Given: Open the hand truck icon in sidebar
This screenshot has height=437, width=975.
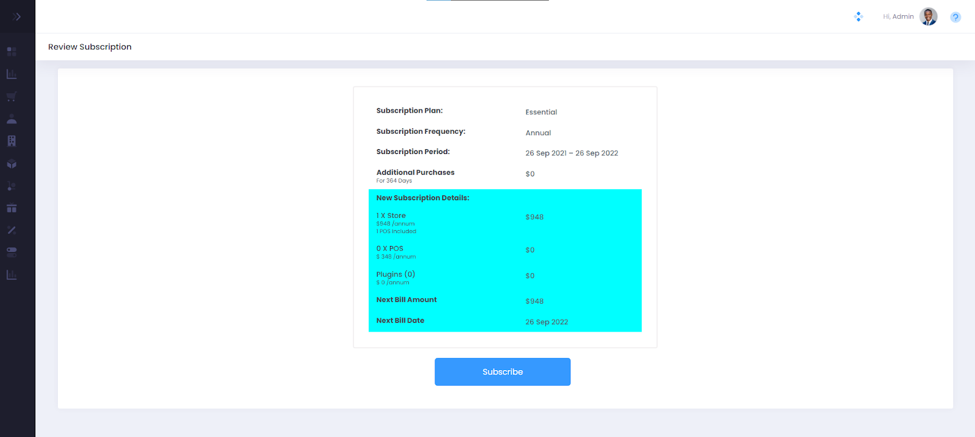Looking at the screenshot, I should tap(12, 186).
